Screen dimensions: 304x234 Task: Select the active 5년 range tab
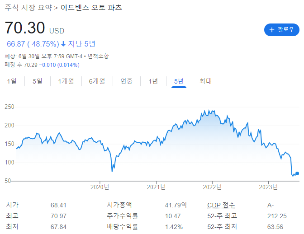(x=179, y=81)
